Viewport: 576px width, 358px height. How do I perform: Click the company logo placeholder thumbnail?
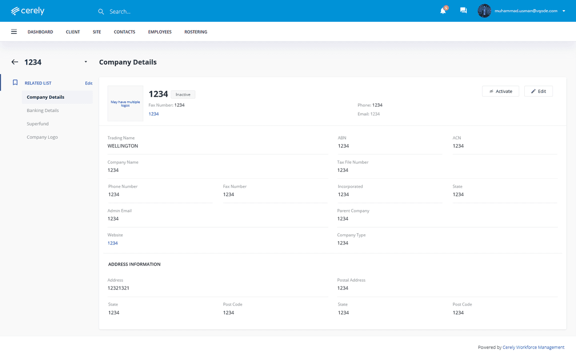click(125, 103)
